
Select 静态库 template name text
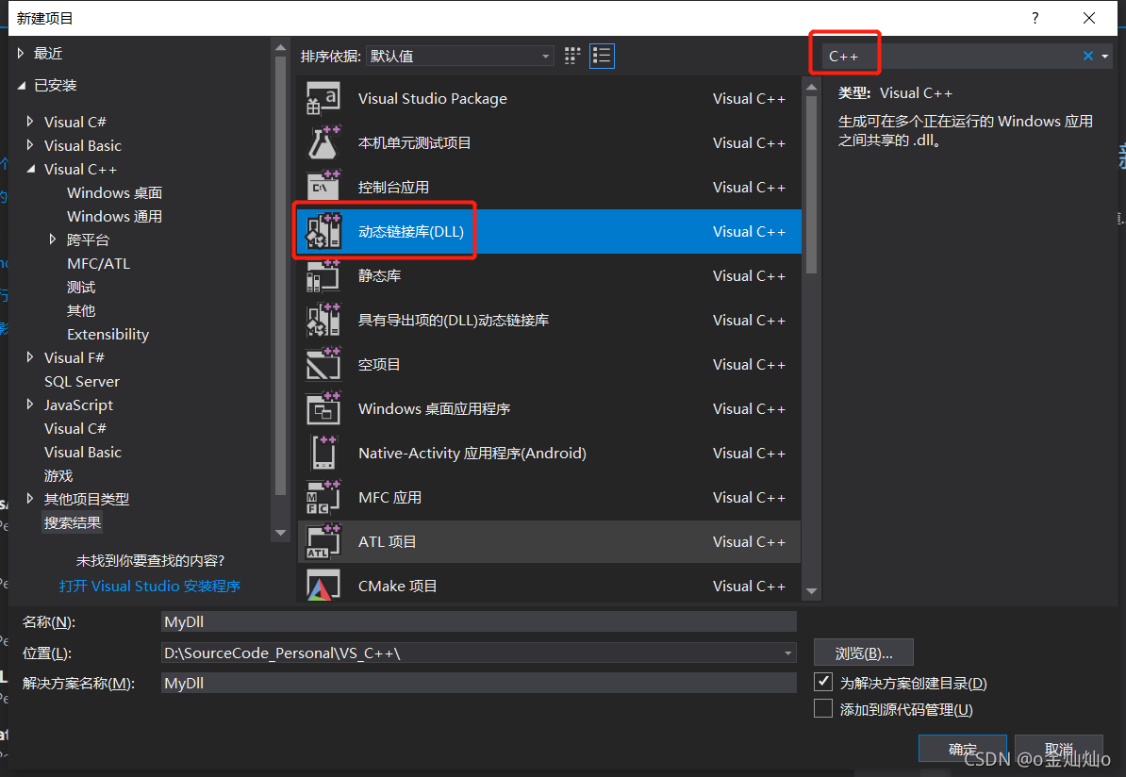coord(379,275)
